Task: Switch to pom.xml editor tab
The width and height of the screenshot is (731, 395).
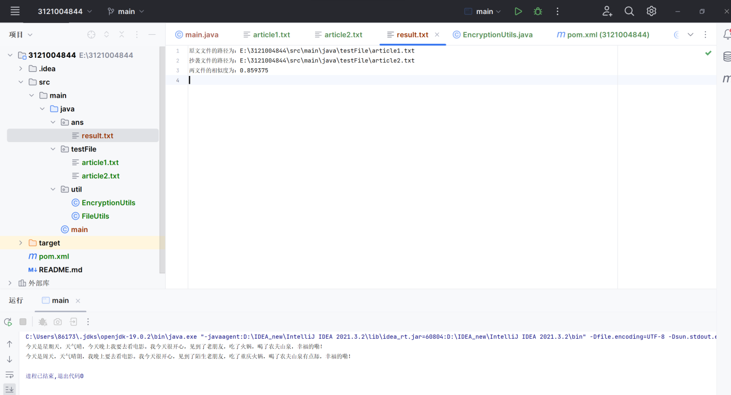Action: click(603, 34)
